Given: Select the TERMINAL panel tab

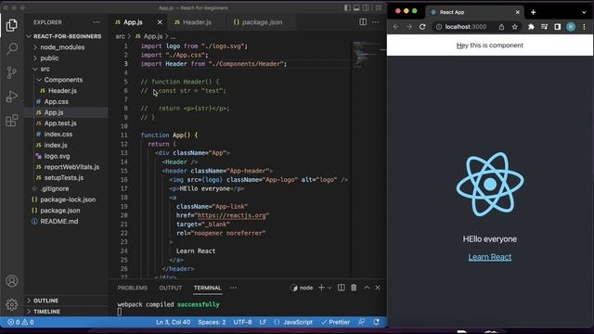Looking at the screenshot, I should pyautogui.click(x=208, y=288).
